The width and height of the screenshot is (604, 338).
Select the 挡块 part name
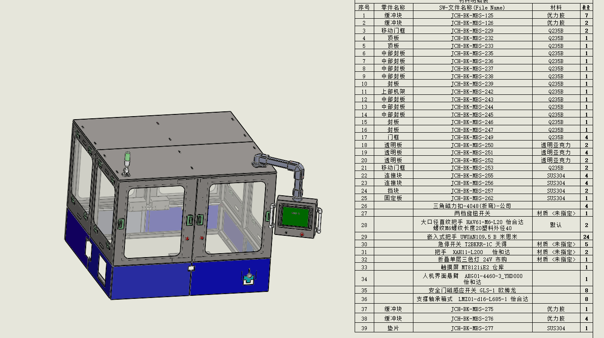[393, 191]
